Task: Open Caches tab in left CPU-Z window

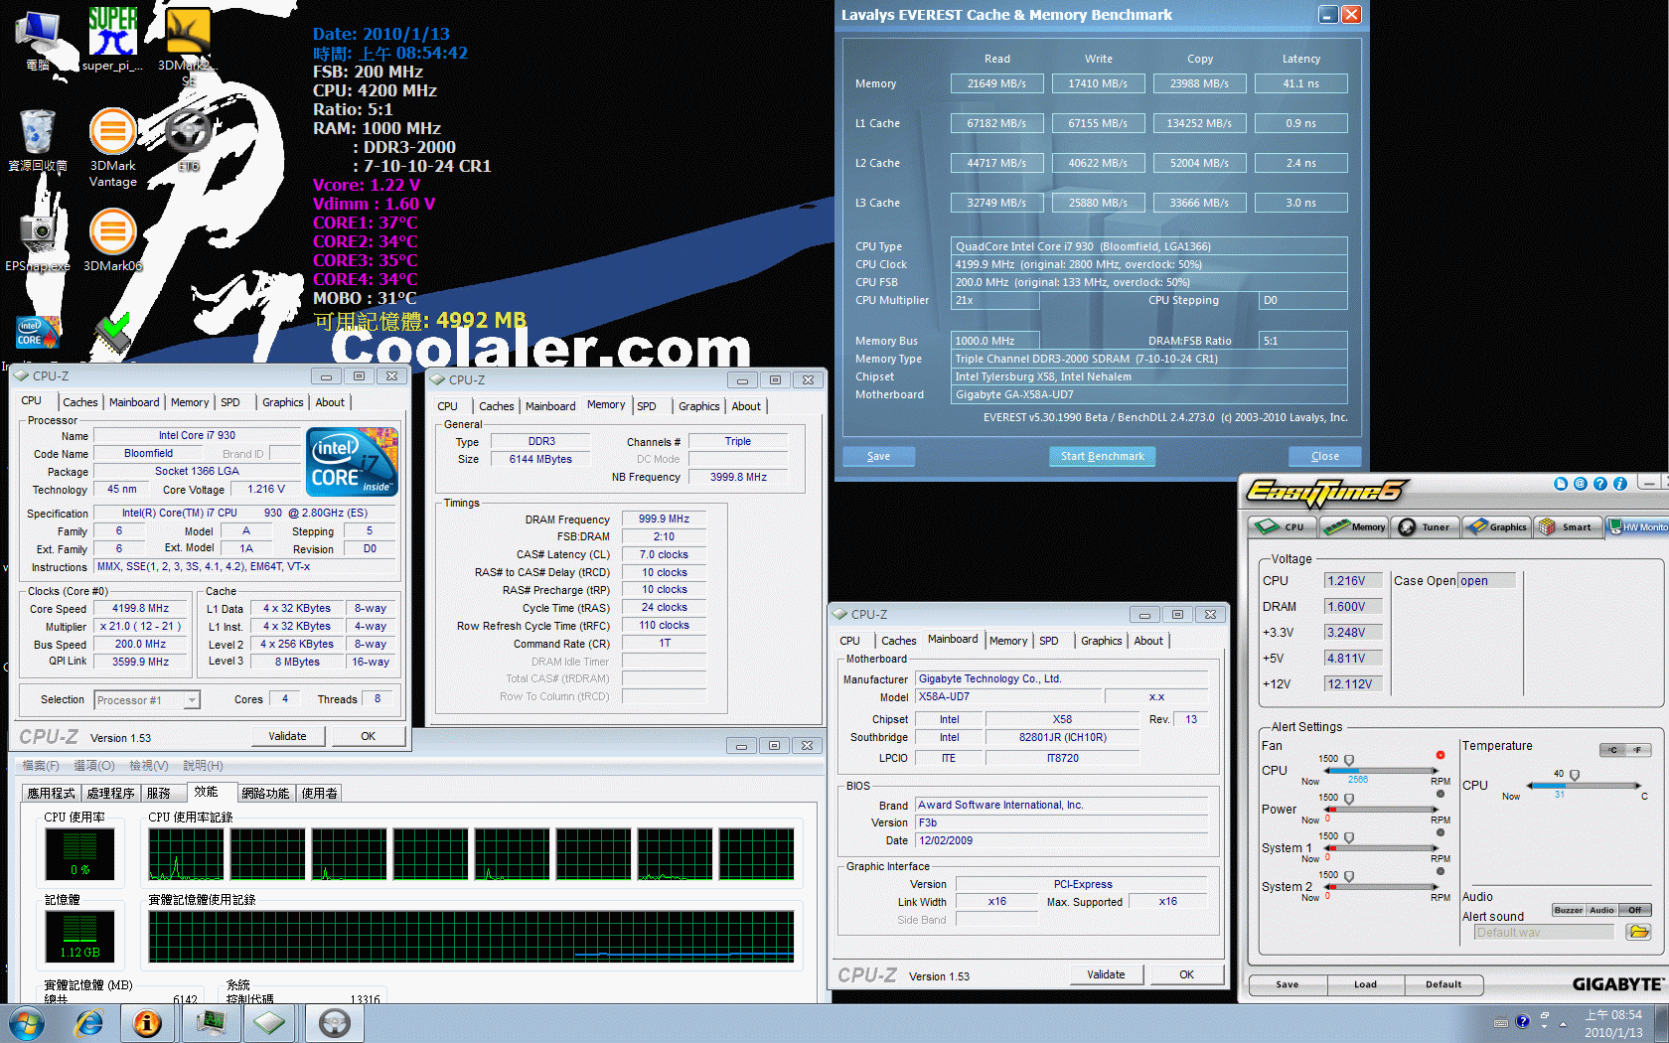Action: point(80,402)
